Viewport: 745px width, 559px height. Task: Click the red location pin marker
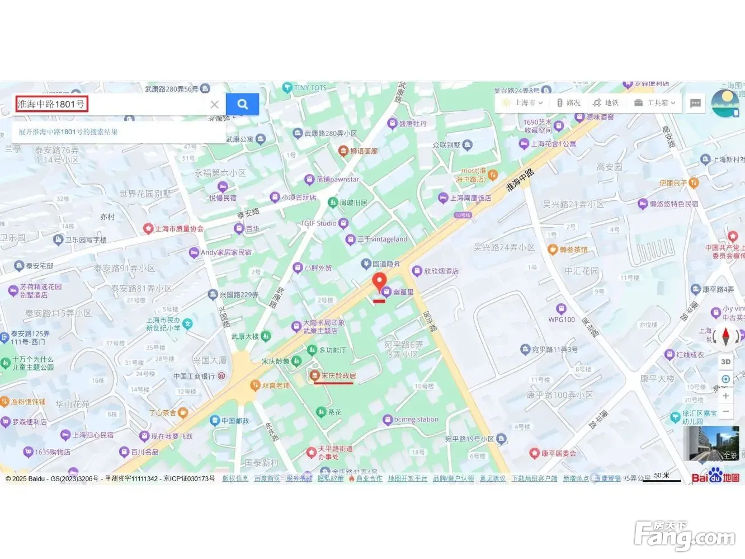point(379,283)
